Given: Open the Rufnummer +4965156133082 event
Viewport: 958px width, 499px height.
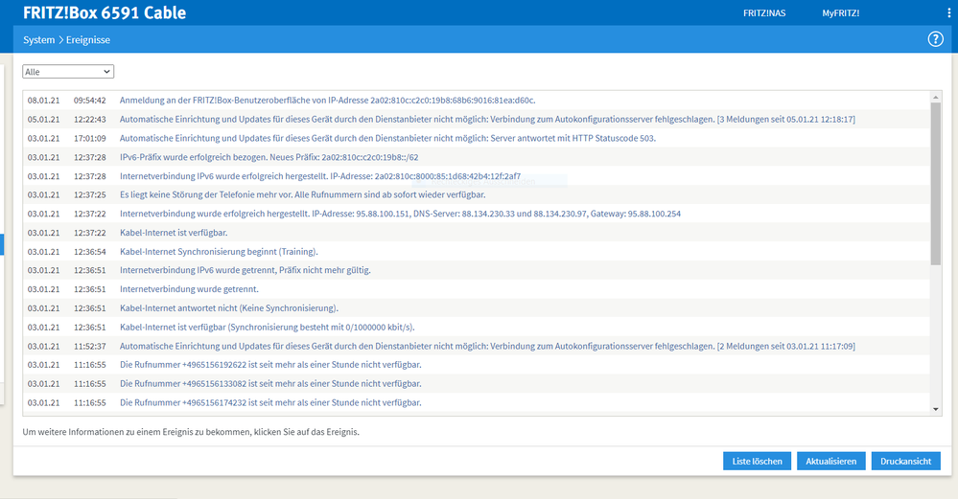Looking at the screenshot, I should (270, 384).
